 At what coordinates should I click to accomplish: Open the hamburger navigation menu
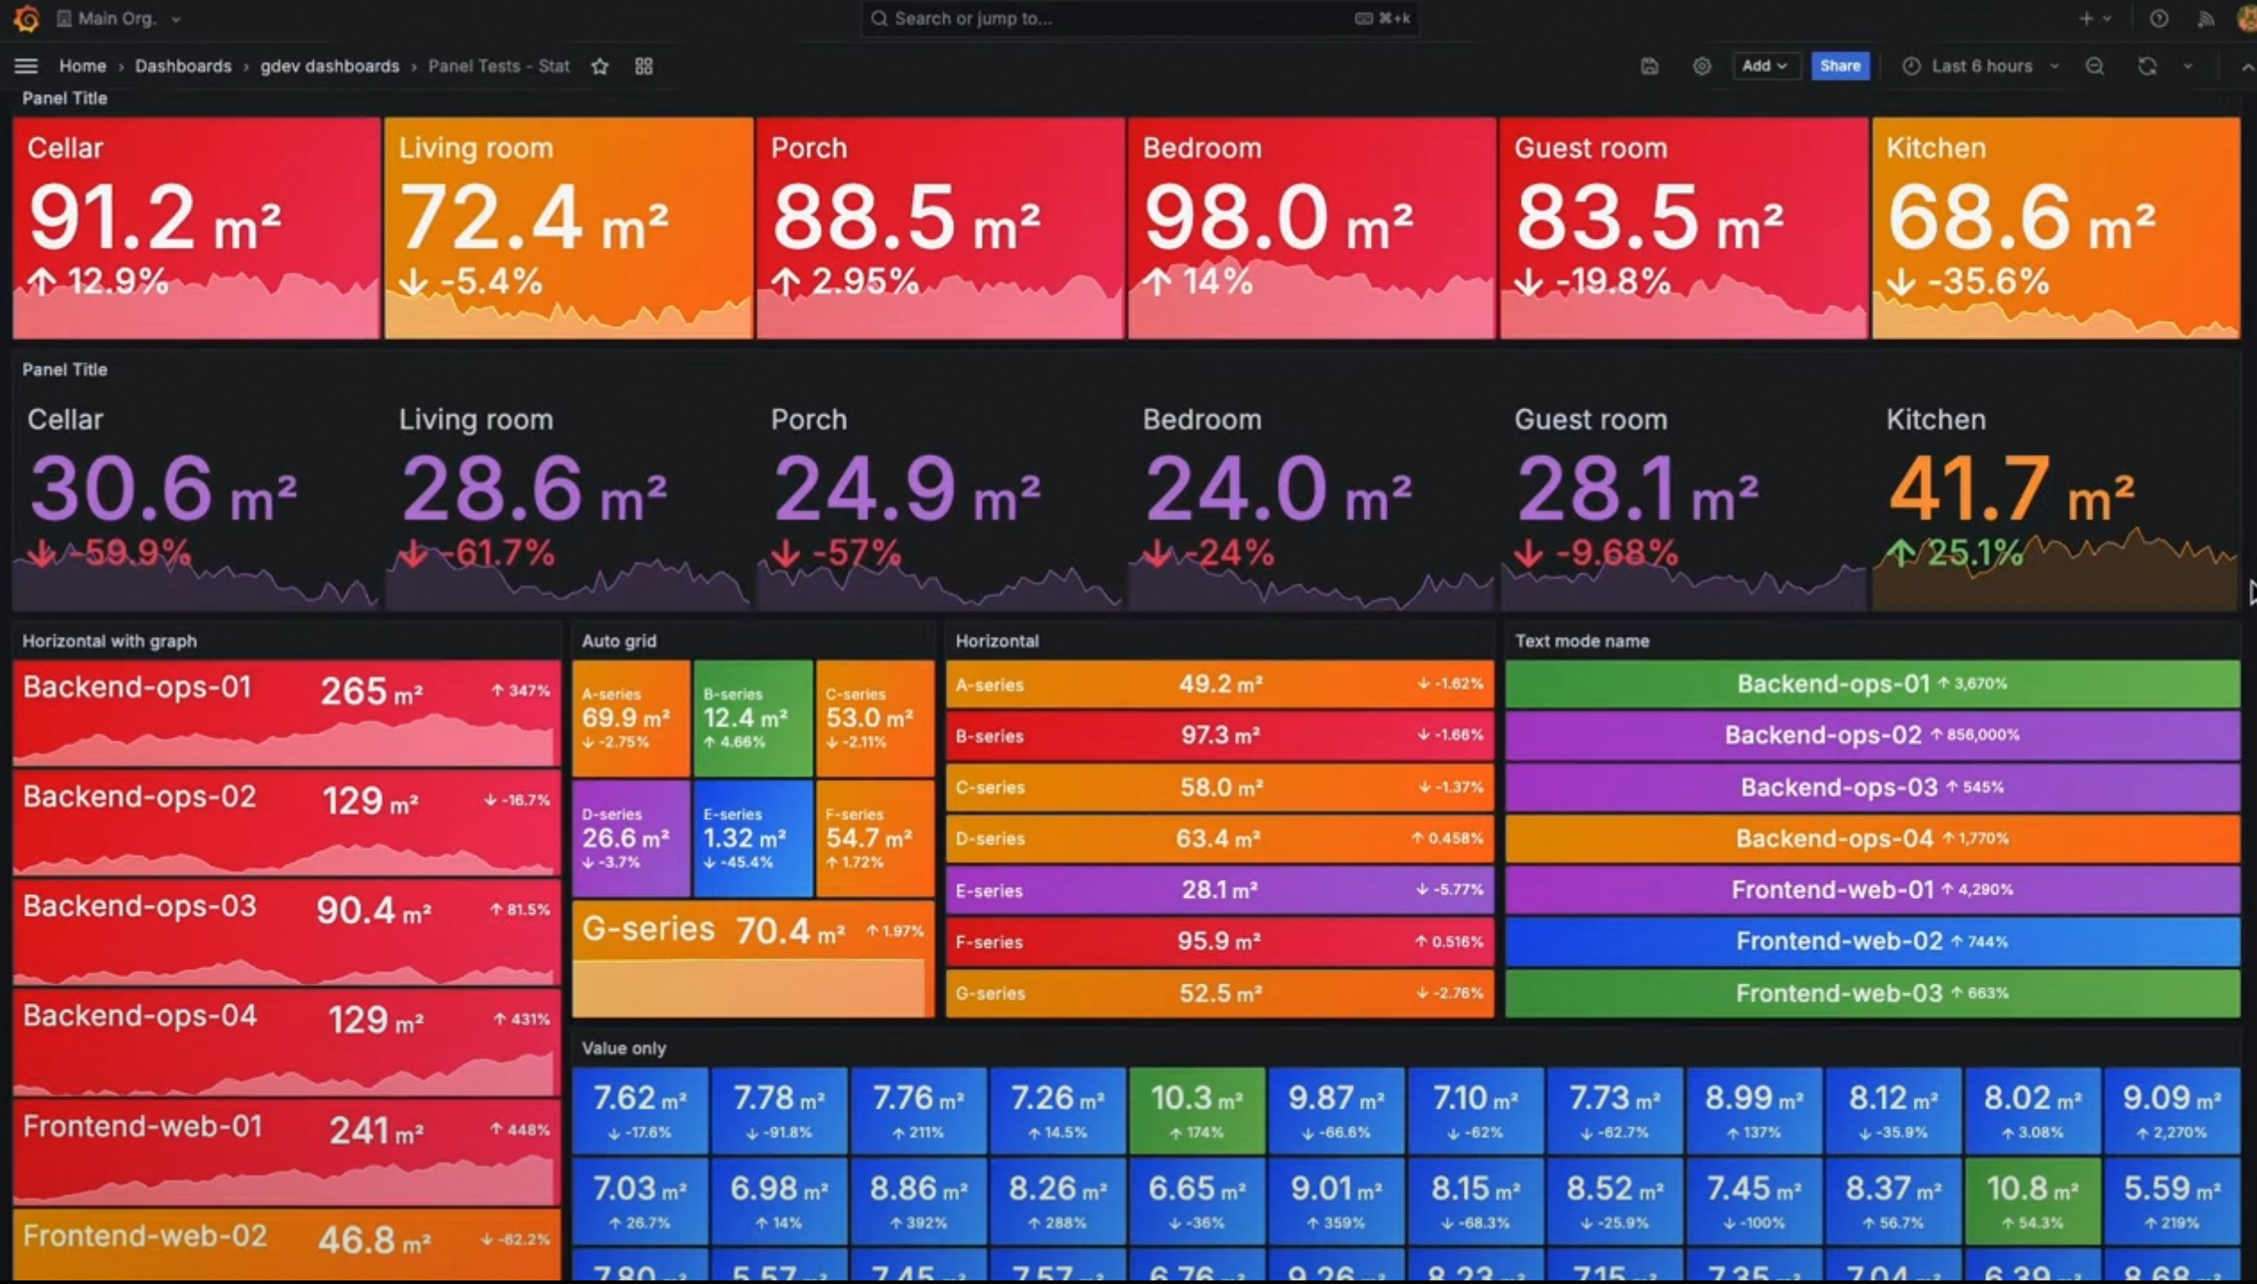tap(26, 66)
